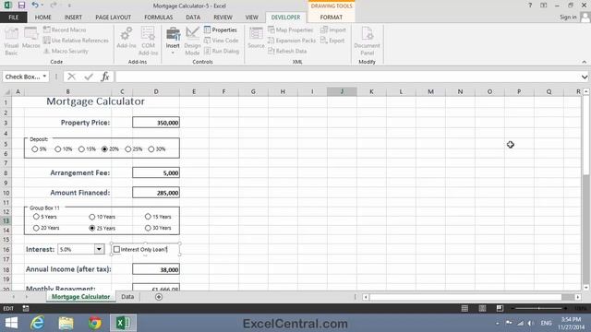Viewport: 591px width, 332px height.
Task: Open Insert Function dialog
Action: pyautogui.click(x=105, y=77)
